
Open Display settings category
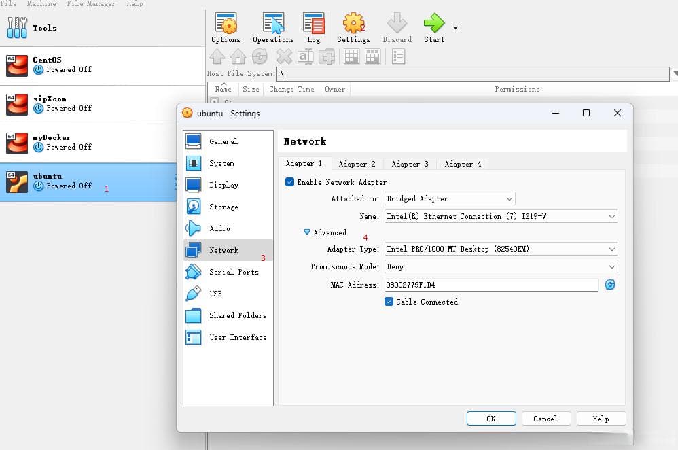[x=228, y=185]
